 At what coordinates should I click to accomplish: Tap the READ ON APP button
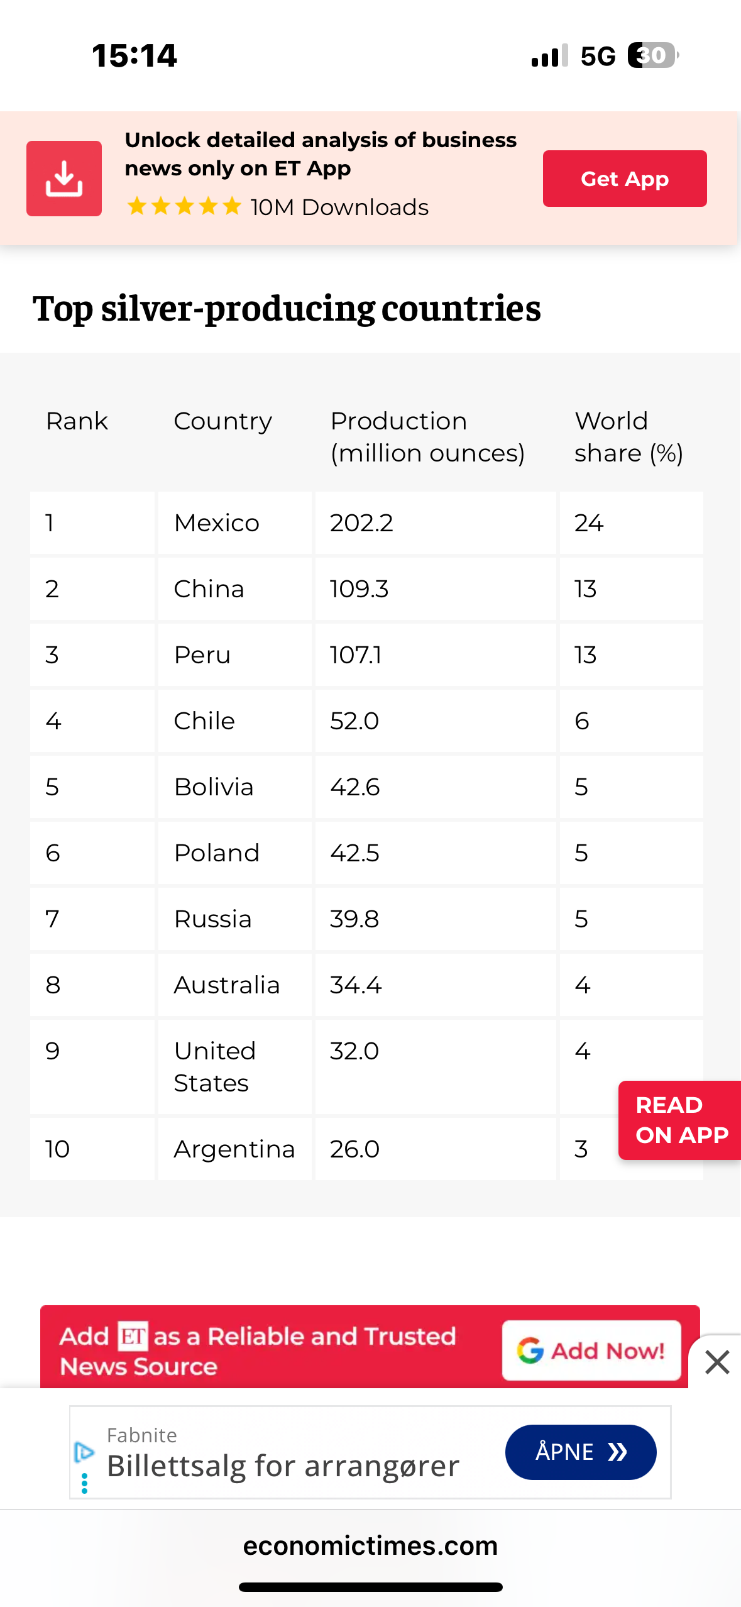point(681,1120)
